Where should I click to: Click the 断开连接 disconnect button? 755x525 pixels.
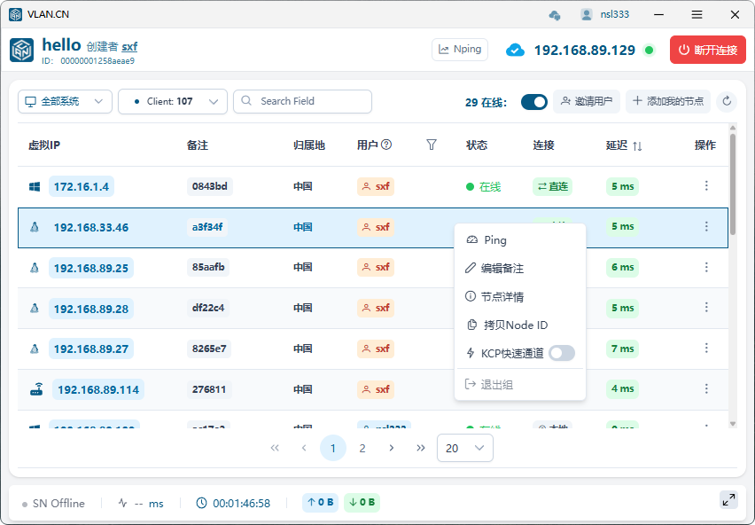pos(708,50)
